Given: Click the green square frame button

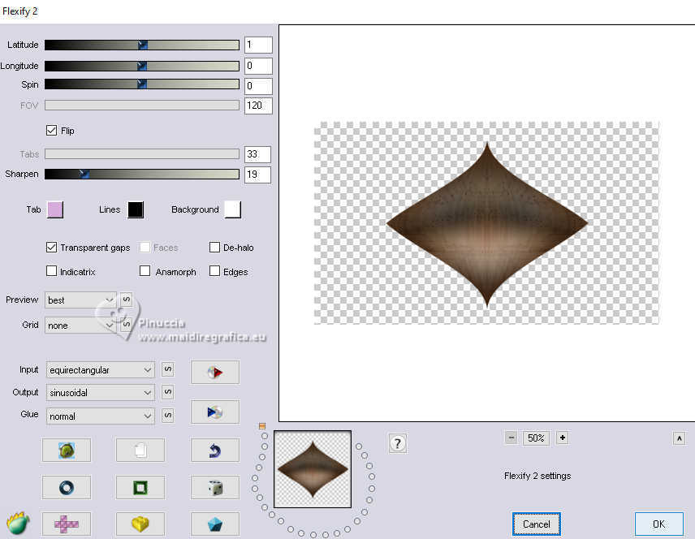Looking at the screenshot, I should 140,488.
